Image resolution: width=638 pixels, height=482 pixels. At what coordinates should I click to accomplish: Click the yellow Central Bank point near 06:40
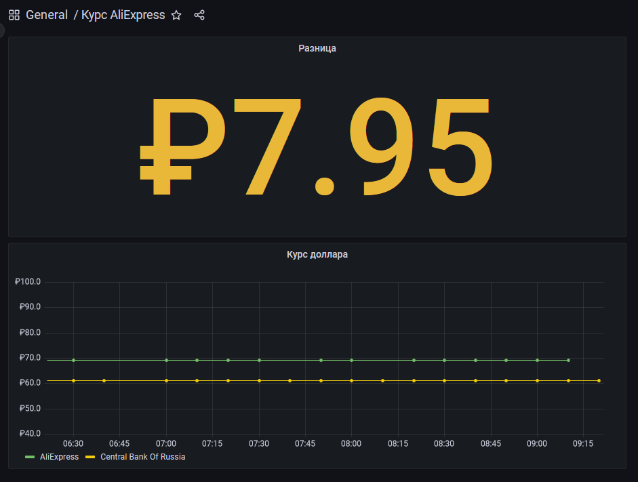click(x=104, y=380)
